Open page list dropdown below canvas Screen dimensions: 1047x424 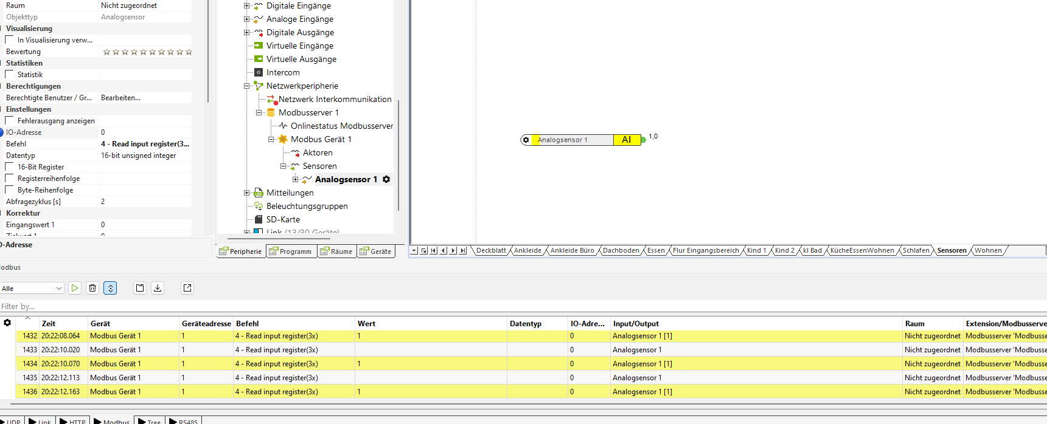(414, 250)
